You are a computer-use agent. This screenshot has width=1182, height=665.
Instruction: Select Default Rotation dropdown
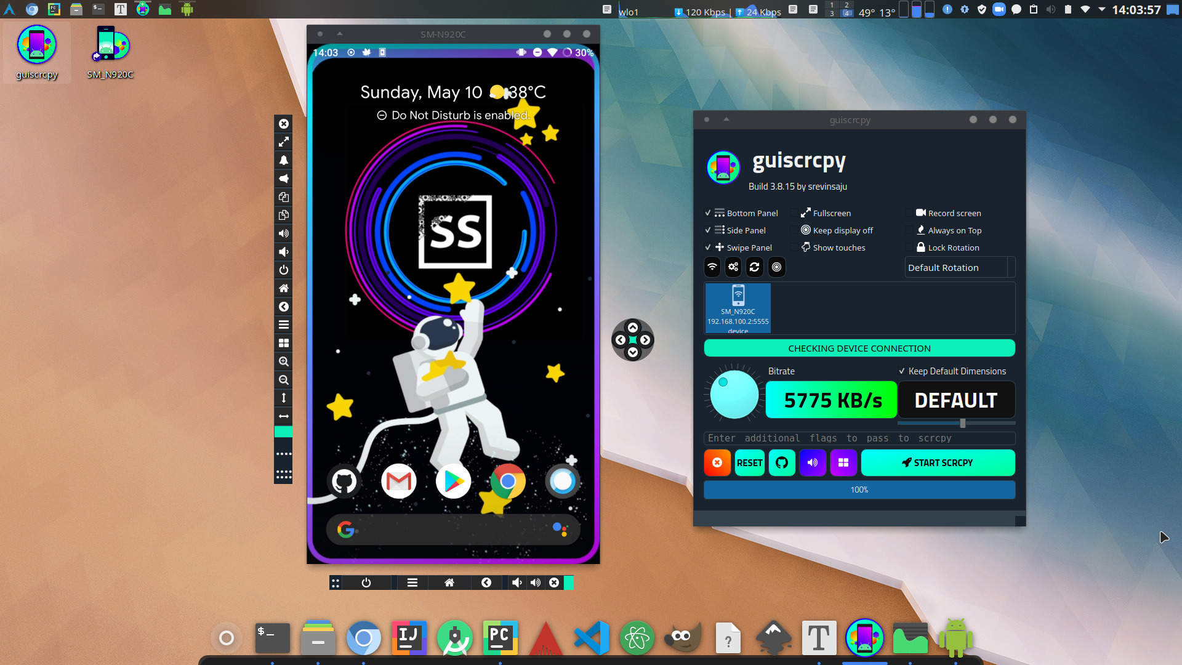(x=958, y=267)
